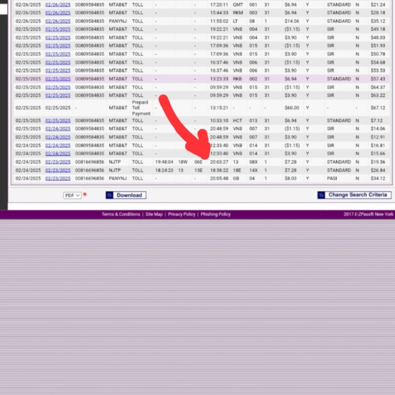Open the 02/24/2025 link in the $15.66 balance row
This screenshot has width=395, height=395.
pyautogui.click(x=58, y=154)
